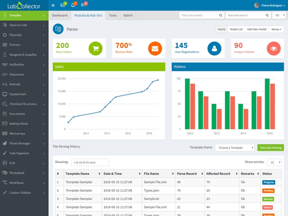
Task: Click the Equipement monitor icon
Action: tap(5, 94)
